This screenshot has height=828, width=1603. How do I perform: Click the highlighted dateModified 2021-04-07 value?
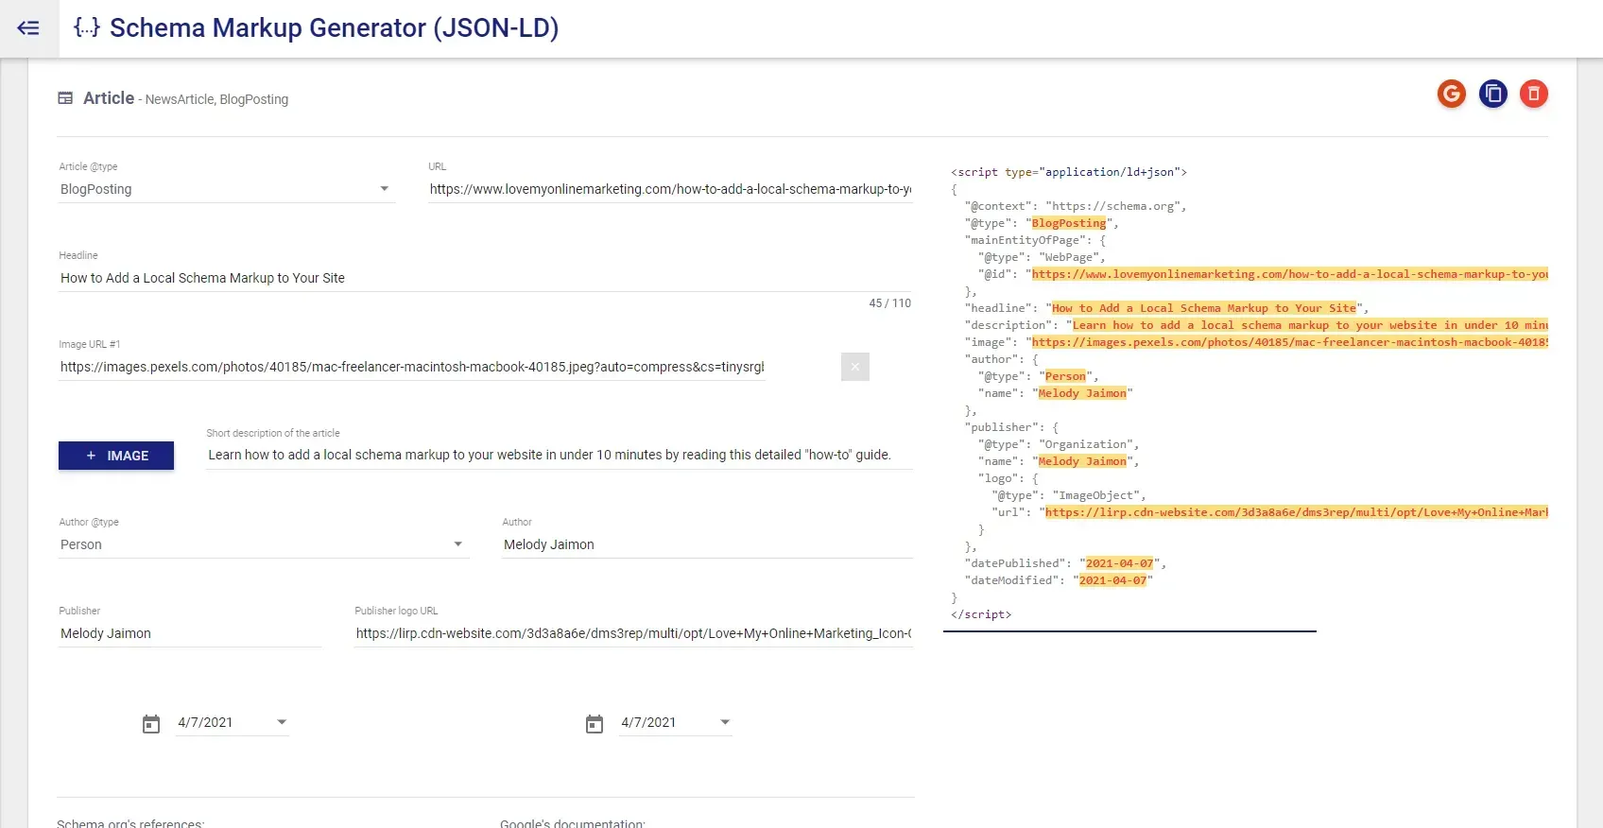pos(1112,580)
